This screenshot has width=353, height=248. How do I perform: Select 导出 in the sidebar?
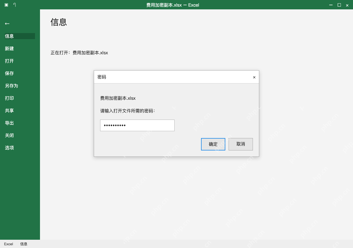[9, 123]
